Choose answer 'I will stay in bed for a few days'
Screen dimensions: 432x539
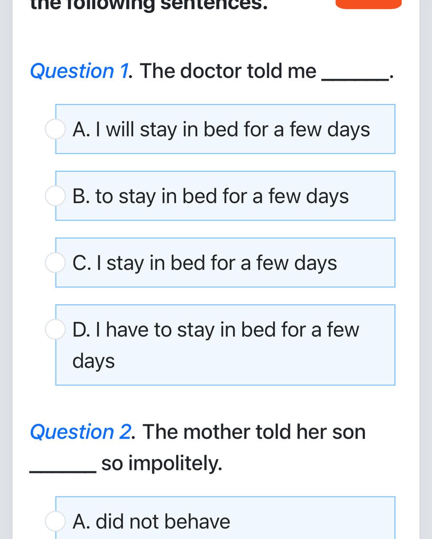pos(225,129)
